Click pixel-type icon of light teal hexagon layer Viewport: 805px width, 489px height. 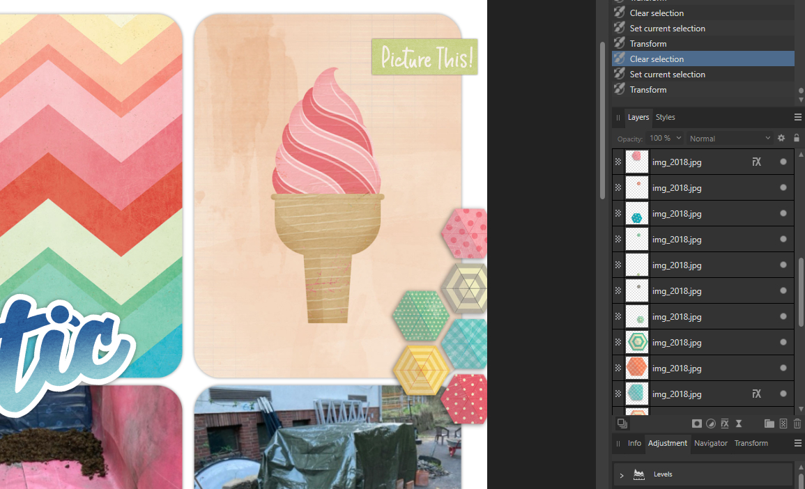pyautogui.click(x=618, y=394)
